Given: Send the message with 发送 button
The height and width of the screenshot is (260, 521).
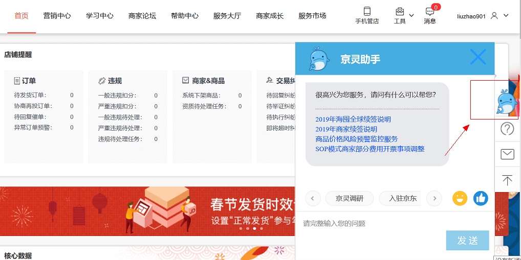Looking at the screenshot, I should pyautogui.click(x=467, y=240).
